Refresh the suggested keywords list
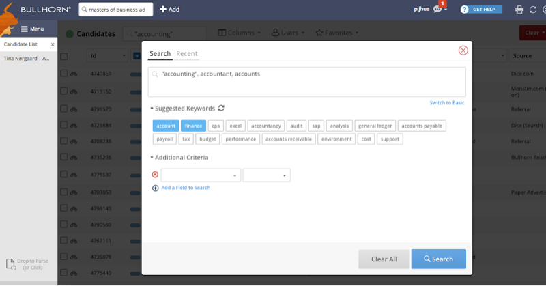The height and width of the screenshot is (286, 546). coord(222,109)
